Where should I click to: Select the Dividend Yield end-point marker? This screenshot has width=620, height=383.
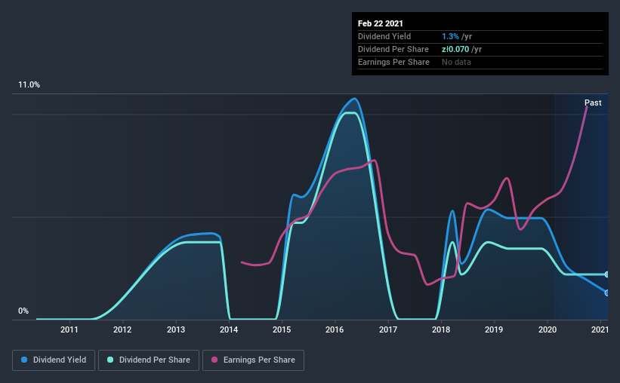[606, 293]
